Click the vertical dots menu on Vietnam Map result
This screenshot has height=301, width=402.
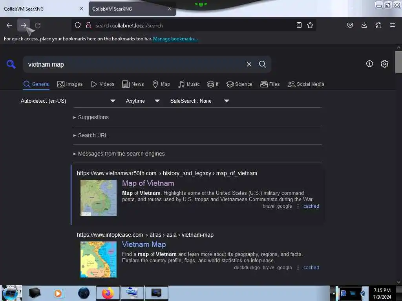(298, 268)
